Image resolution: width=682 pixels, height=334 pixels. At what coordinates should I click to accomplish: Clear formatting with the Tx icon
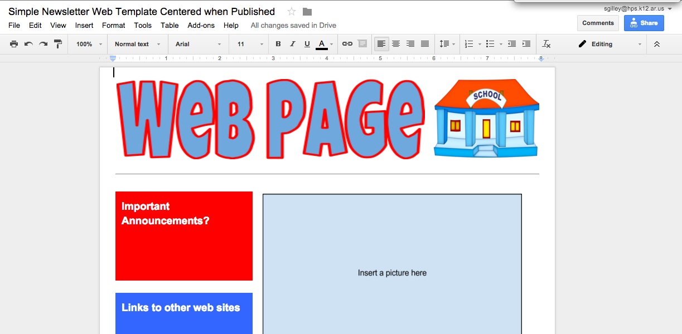click(x=546, y=44)
